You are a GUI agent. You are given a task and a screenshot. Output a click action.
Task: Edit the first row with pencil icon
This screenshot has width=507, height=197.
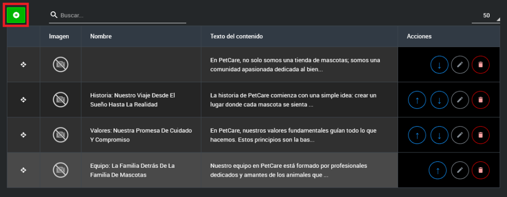pyautogui.click(x=460, y=65)
